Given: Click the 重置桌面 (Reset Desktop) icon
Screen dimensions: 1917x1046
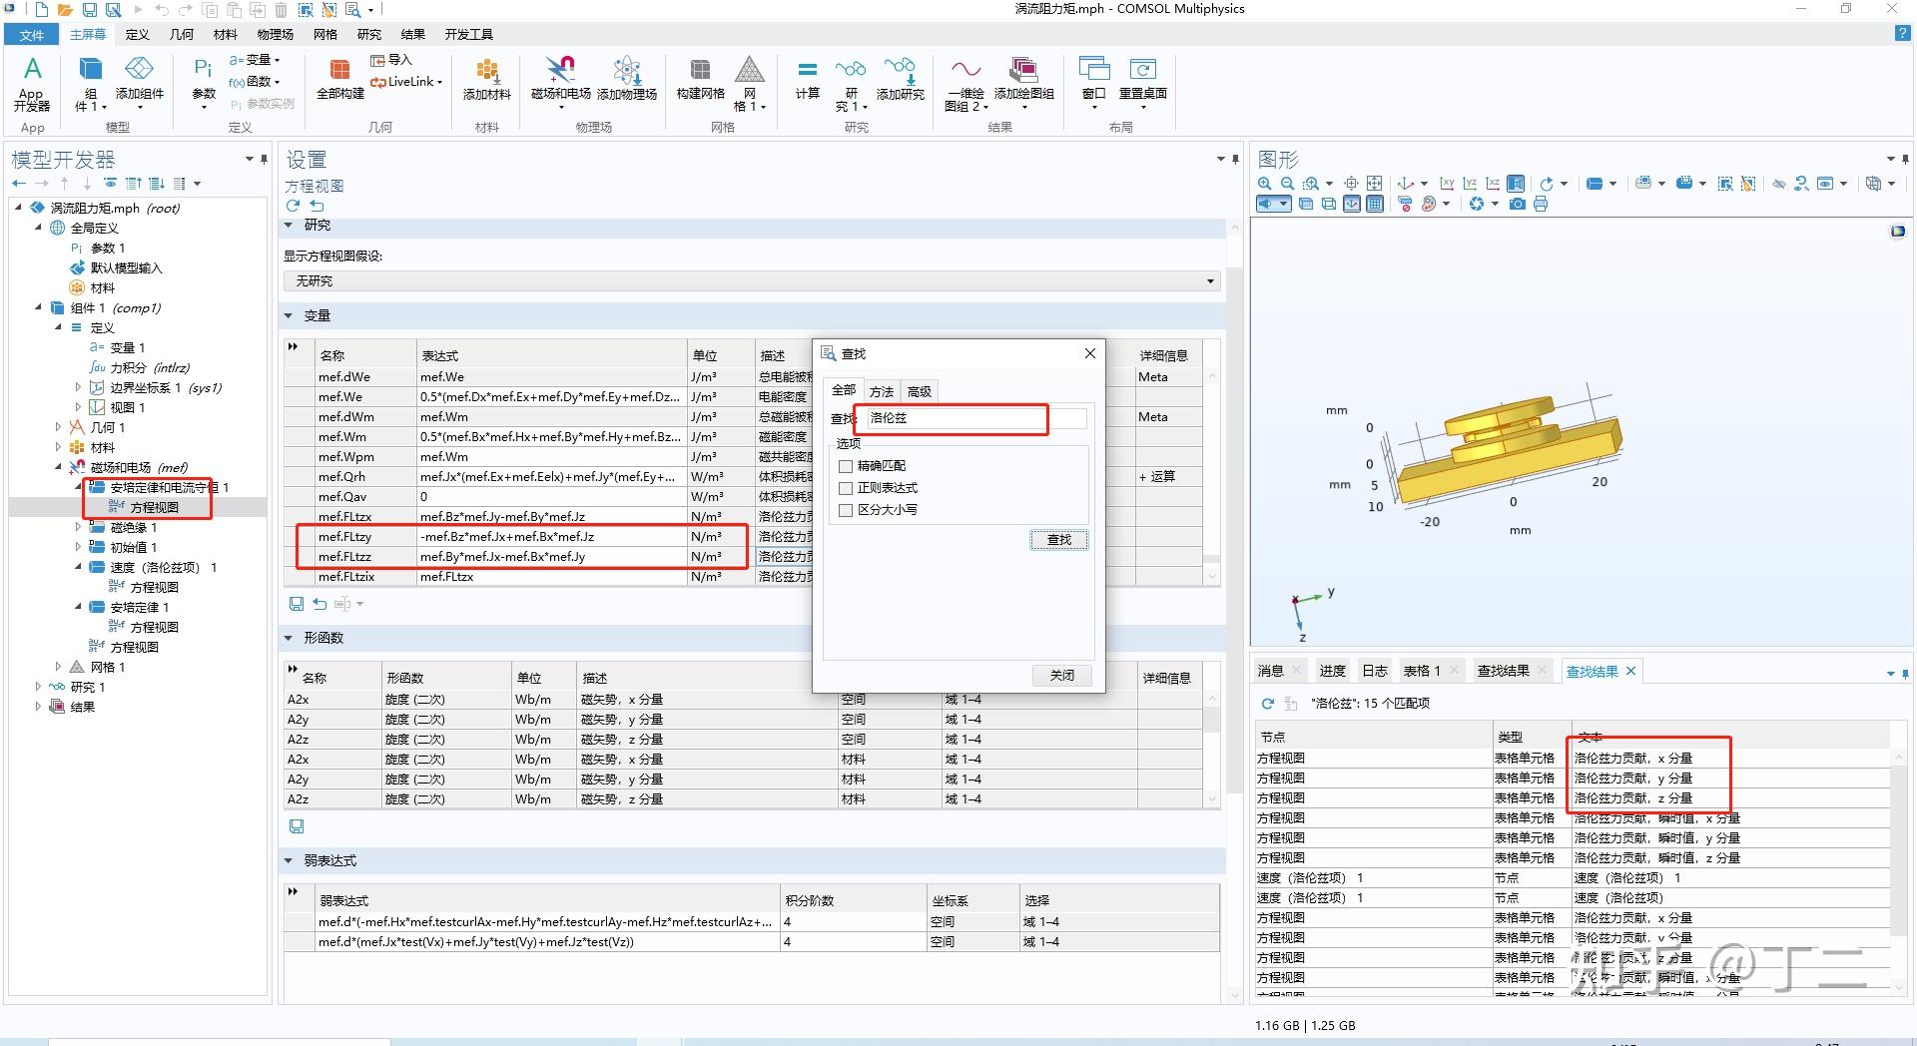Looking at the screenshot, I should [x=1142, y=71].
